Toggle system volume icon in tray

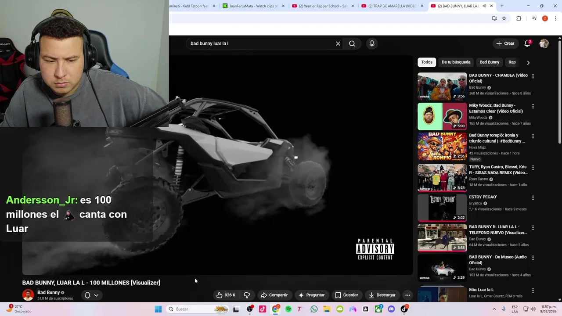coord(533,309)
